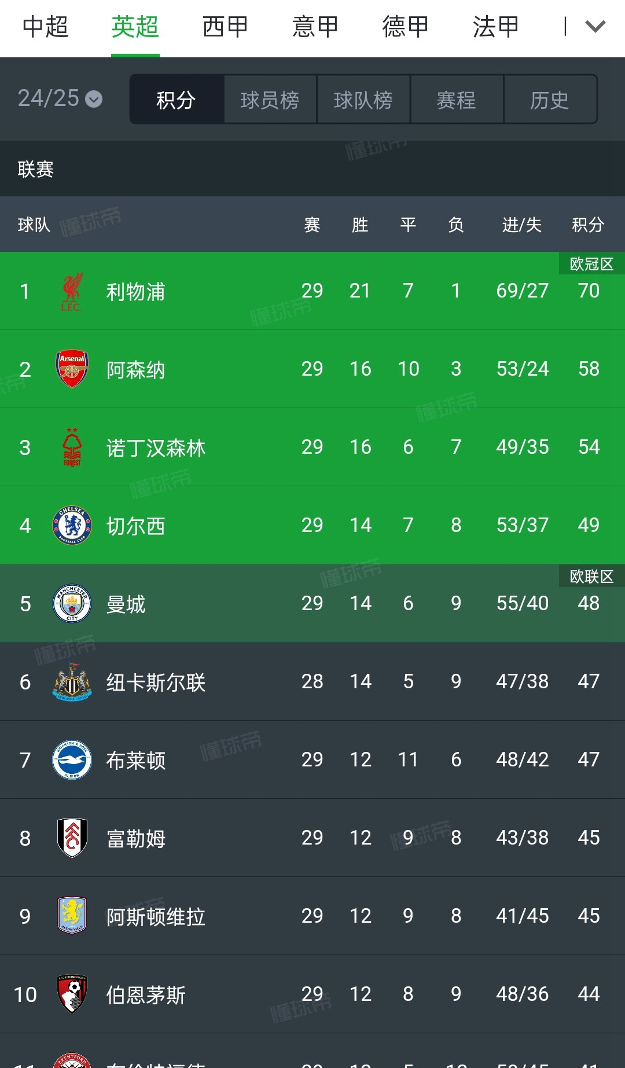625x1068 pixels.
Task: Tap the Manchester City crest
Action: point(72,604)
